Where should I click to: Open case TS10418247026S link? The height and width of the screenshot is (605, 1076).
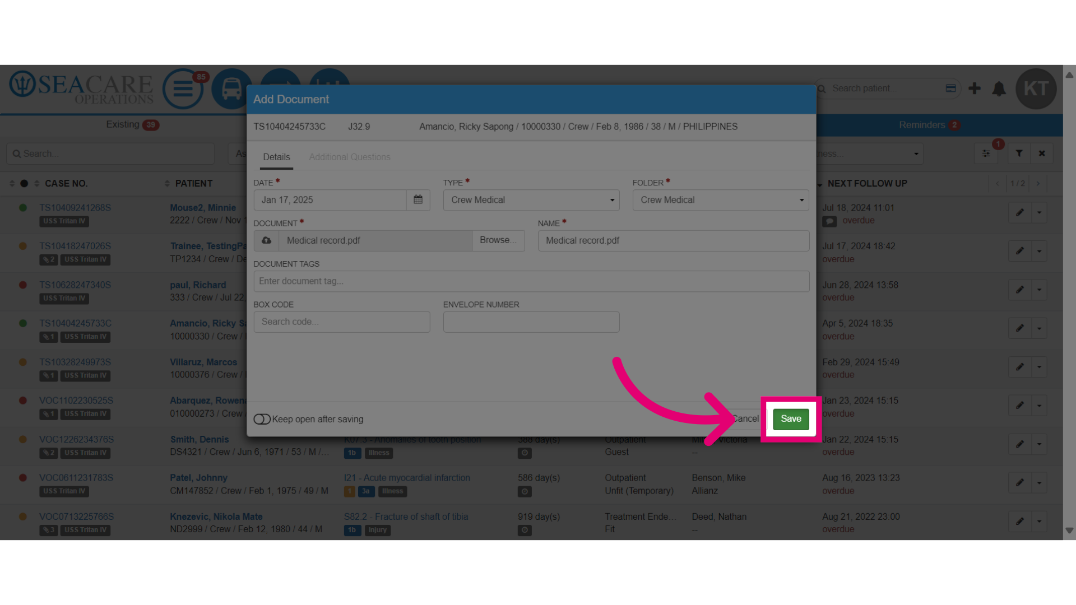coord(75,246)
